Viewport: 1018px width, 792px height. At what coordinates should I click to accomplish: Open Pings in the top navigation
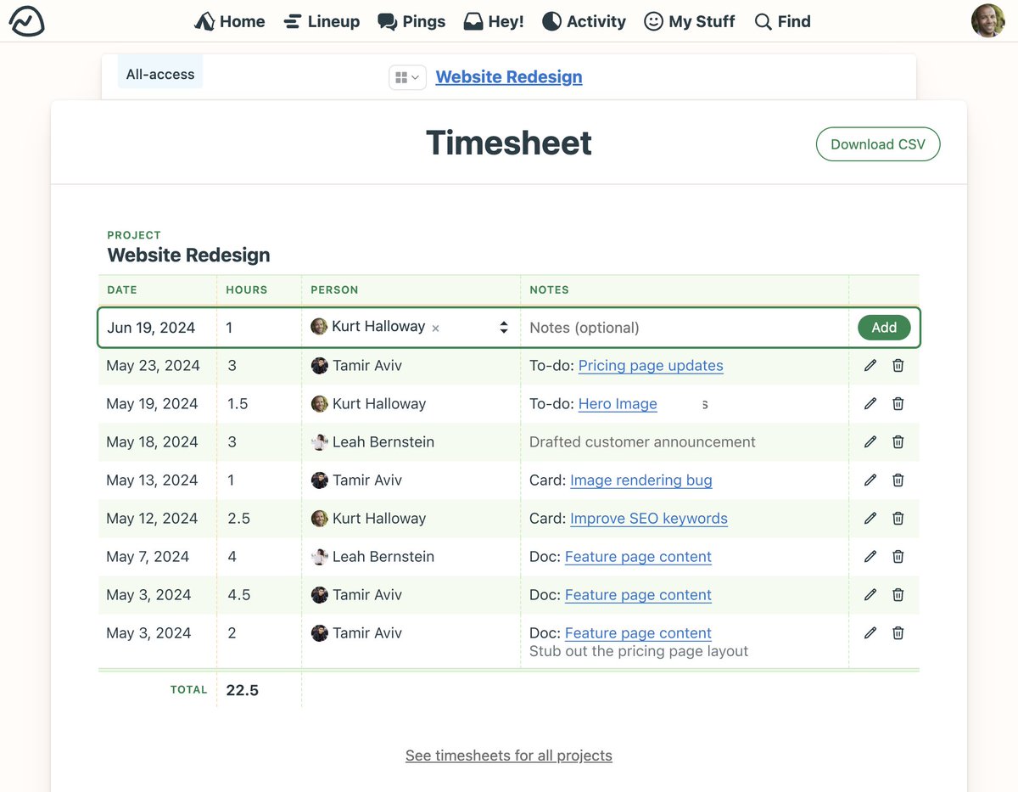pos(411,21)
